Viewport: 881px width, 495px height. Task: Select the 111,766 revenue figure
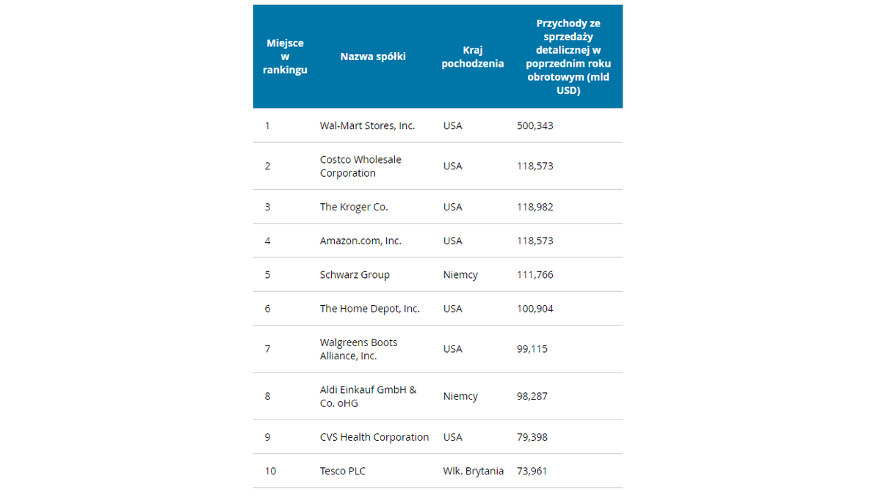click(535, 275)
